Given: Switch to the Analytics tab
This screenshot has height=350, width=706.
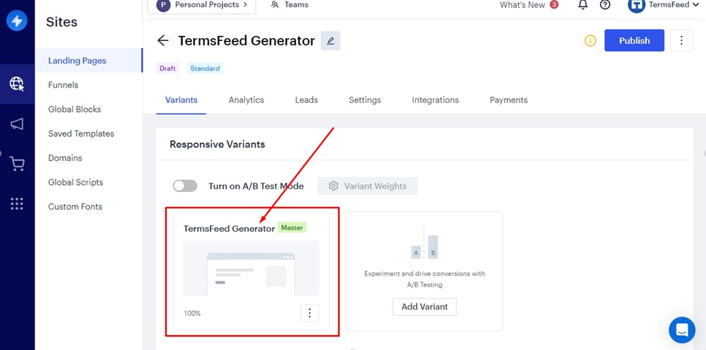Looking at the screenshot, I should [246, 100].
